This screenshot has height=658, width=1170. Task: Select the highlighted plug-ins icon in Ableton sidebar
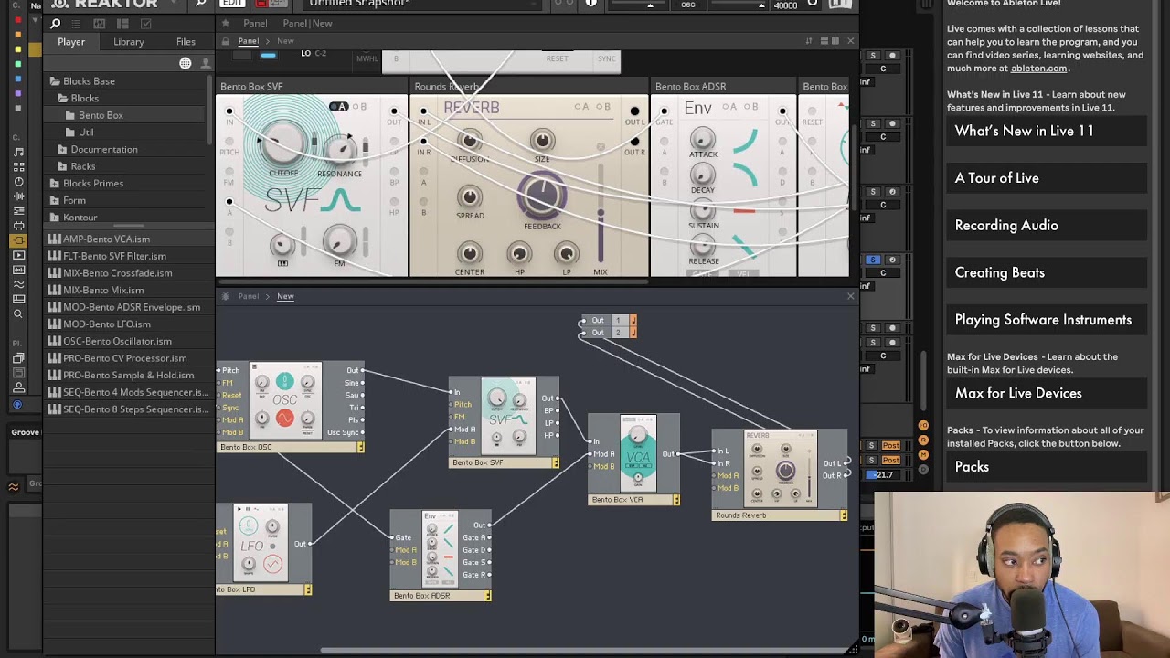[19, 240]
